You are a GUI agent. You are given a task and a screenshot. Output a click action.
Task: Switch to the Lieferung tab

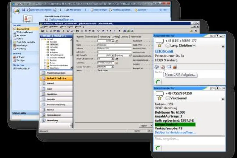coord(124,37)
